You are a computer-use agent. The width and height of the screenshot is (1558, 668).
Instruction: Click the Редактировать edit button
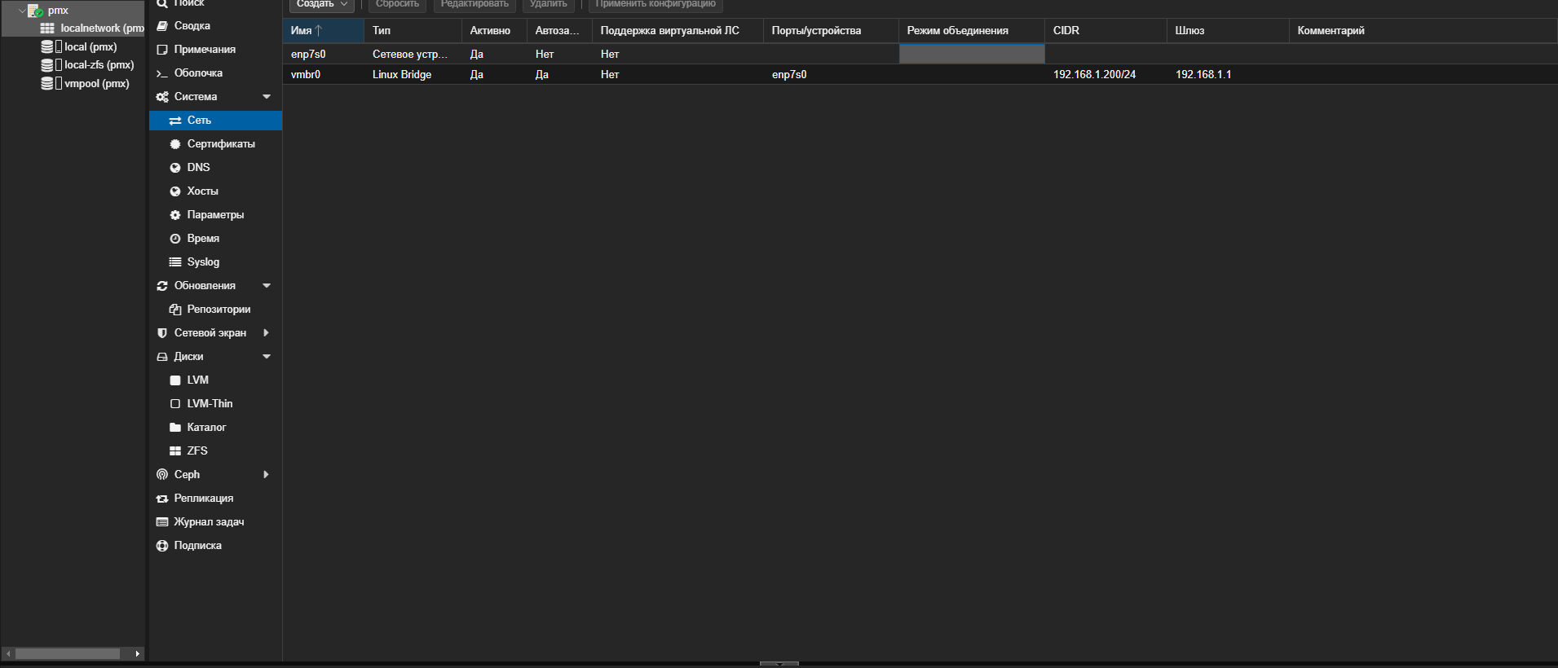coord(474,4)
